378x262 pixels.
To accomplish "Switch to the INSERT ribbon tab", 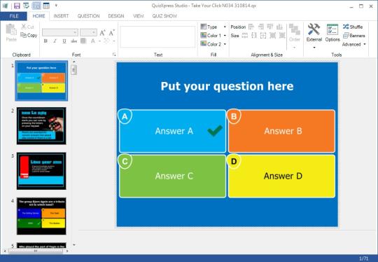I will 61,16.
